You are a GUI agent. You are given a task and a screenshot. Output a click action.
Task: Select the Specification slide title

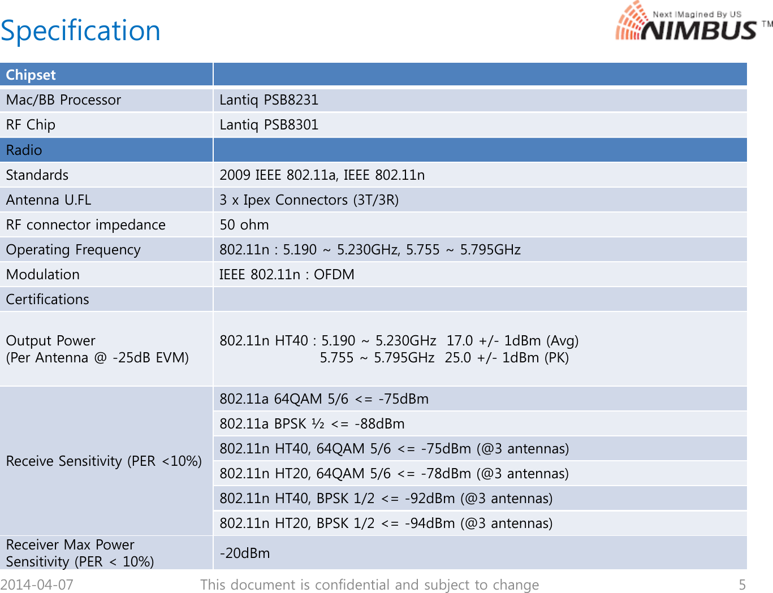coord(79,31)
